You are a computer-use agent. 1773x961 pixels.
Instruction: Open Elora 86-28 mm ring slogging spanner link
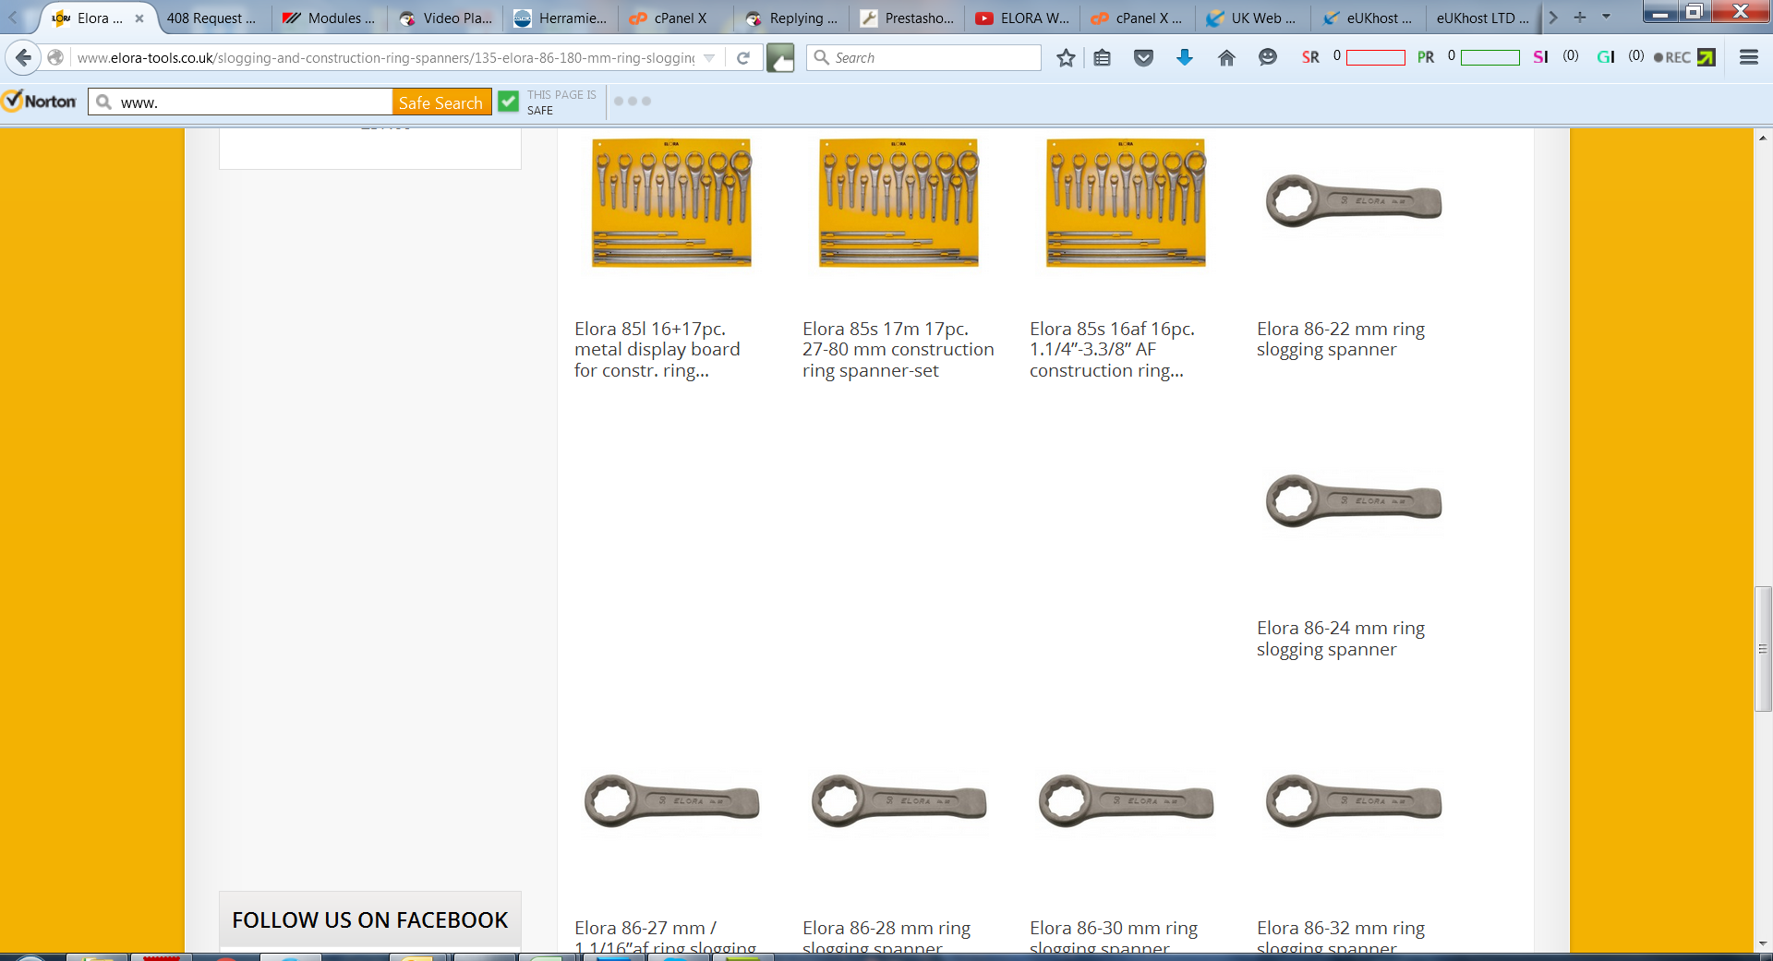coord(886,938)
